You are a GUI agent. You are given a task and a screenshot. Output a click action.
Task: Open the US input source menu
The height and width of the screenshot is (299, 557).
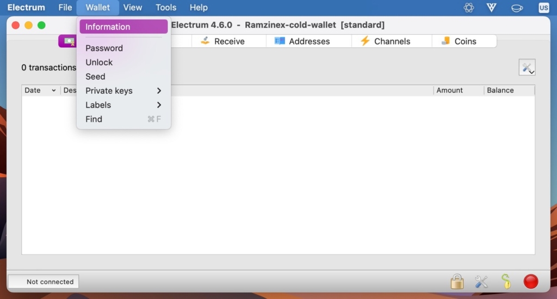[543, 8]
